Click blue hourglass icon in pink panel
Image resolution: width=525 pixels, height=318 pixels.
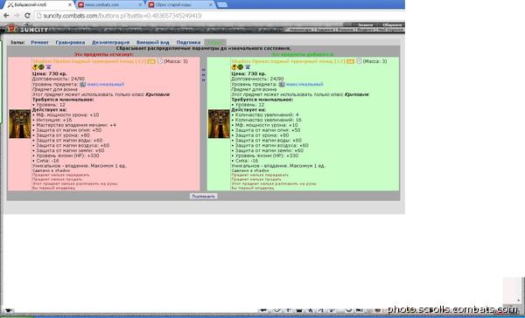(48, 67)
